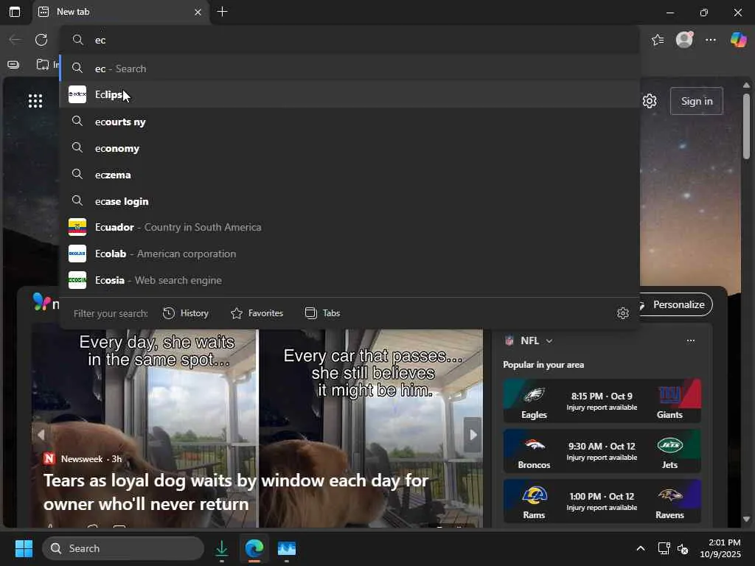Open the NFL card more options
Screen dimensions: 755x566
[690, 340]
